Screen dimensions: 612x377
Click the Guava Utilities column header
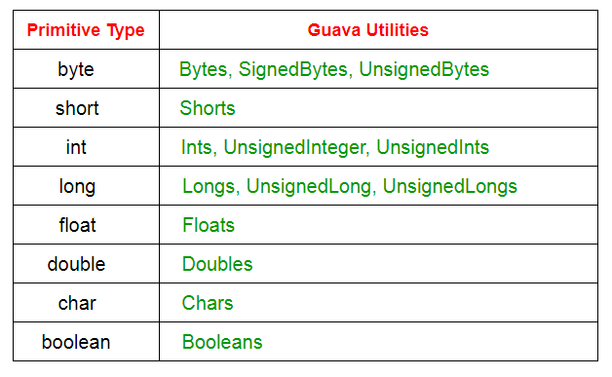coord(368,30)
